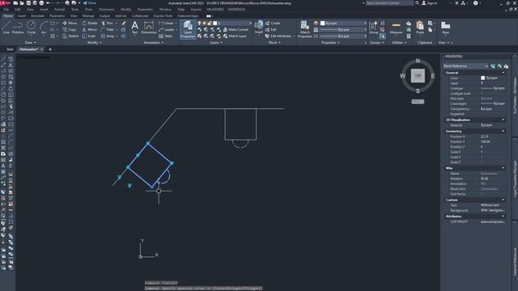Viewport: 518px width, 291px height.
Task: Select the Text annotation tool
Action: point(135,27)
